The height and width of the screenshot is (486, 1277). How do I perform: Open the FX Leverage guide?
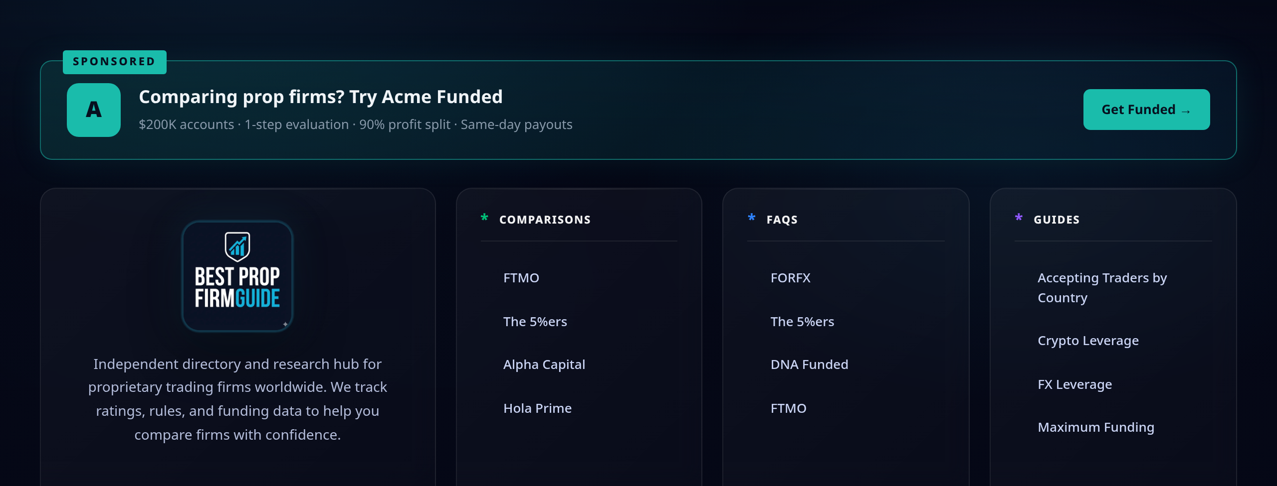(1074, 384)
